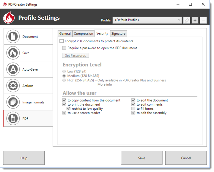The width and height of the screenshot is (214, 172).
Task: Add a new profile with plus icon
Action: (195, 20)
